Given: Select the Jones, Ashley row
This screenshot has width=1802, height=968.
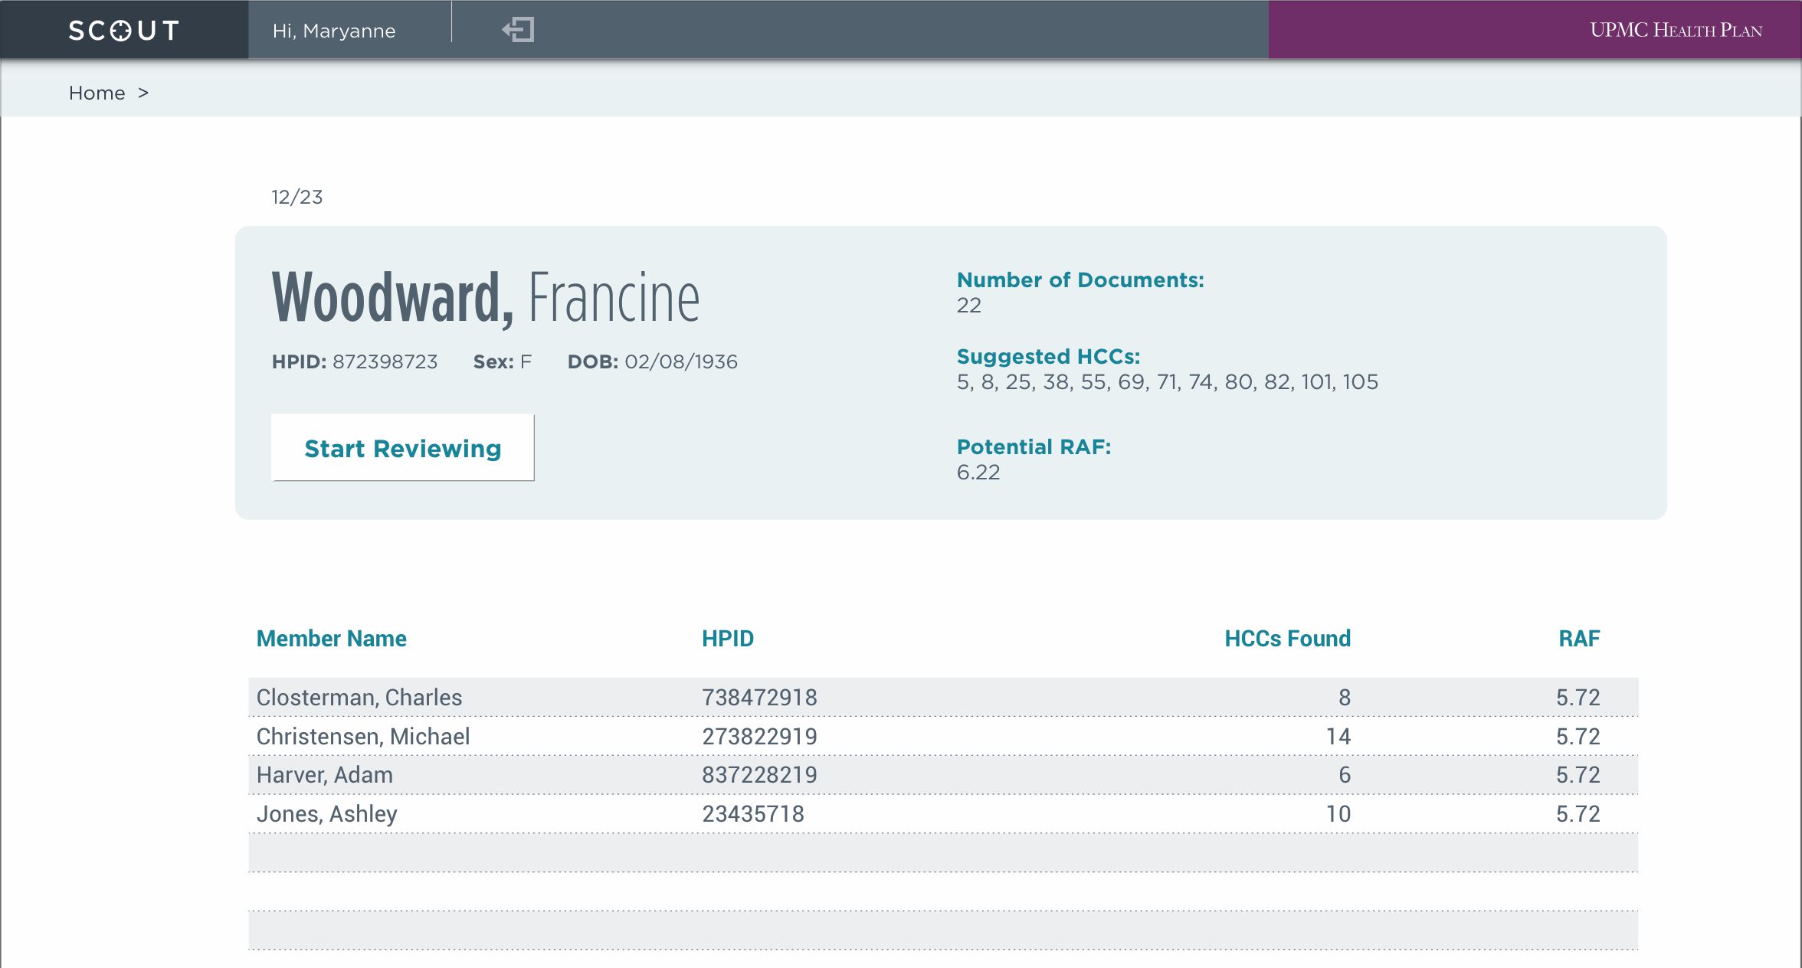Looking at the screenshot, I should pos(327,813).
